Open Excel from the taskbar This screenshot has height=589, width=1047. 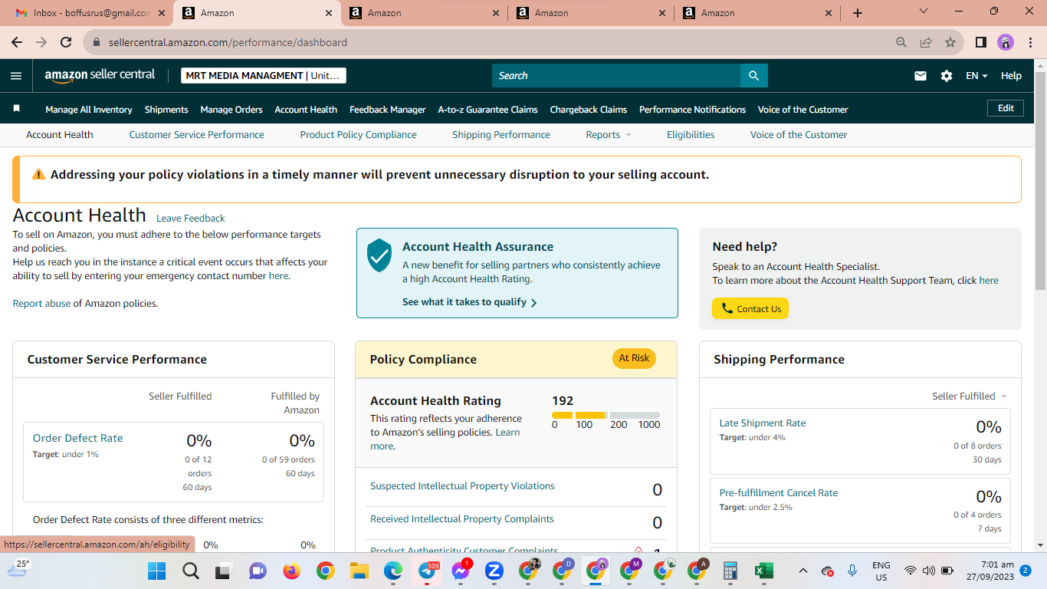pos(763,571)
